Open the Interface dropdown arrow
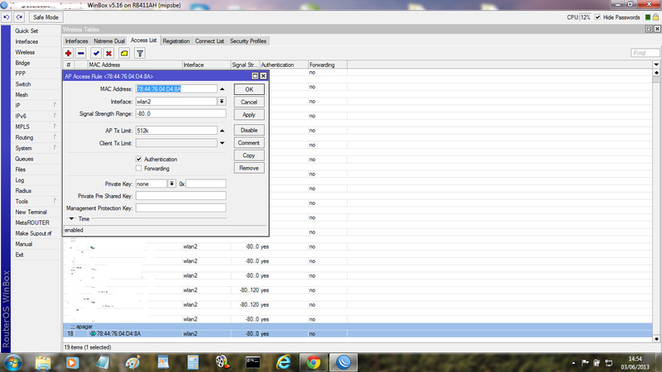This screenshot has height=372, width=662. click(x=222, y=101)
